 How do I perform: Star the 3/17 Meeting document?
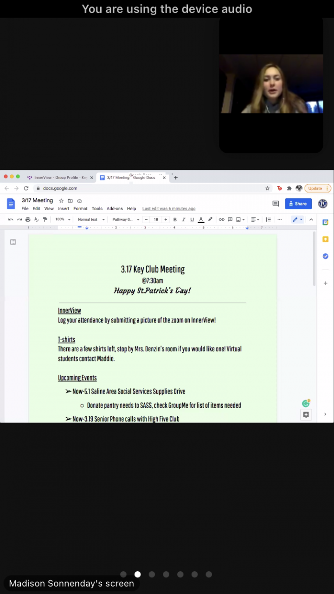coord(61,201)
